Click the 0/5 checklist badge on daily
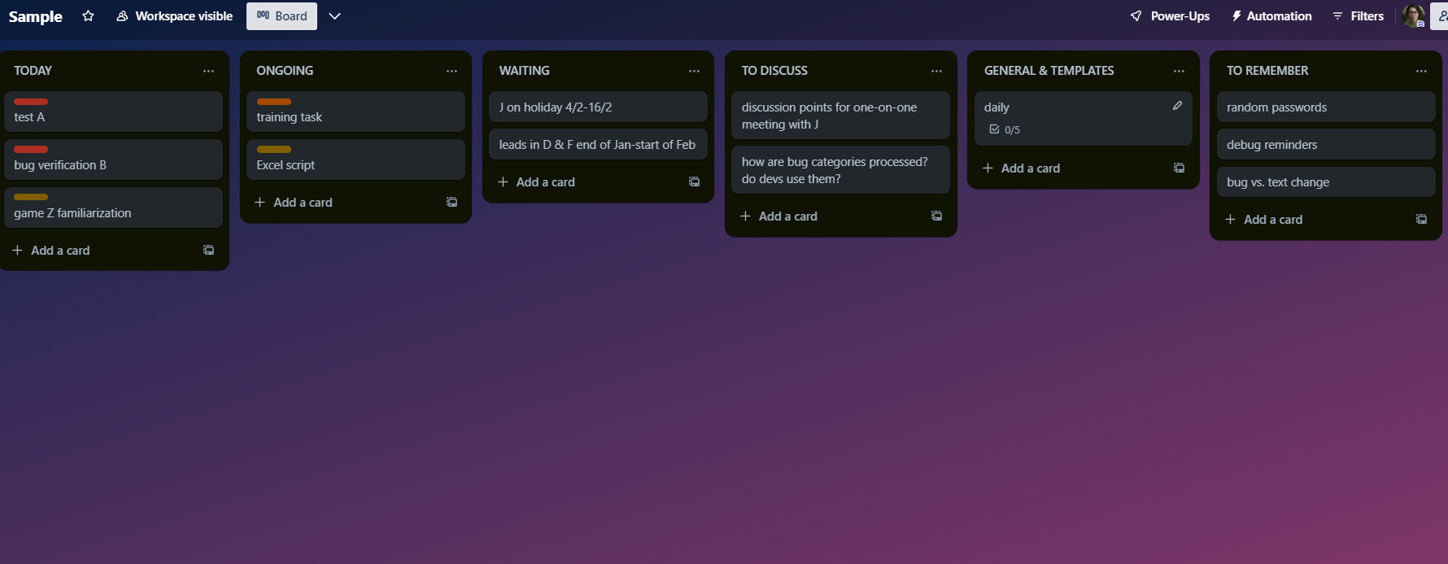Screen dimensions: 1448x564 (1005, 129)
